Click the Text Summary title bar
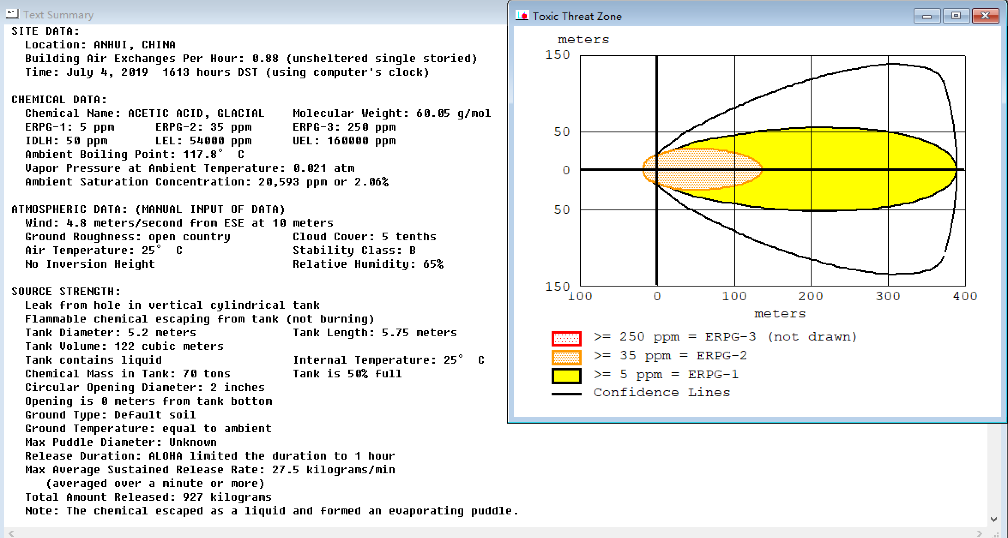The width and height of the screenshot is (1008, 538). click(x=257, y=15)
